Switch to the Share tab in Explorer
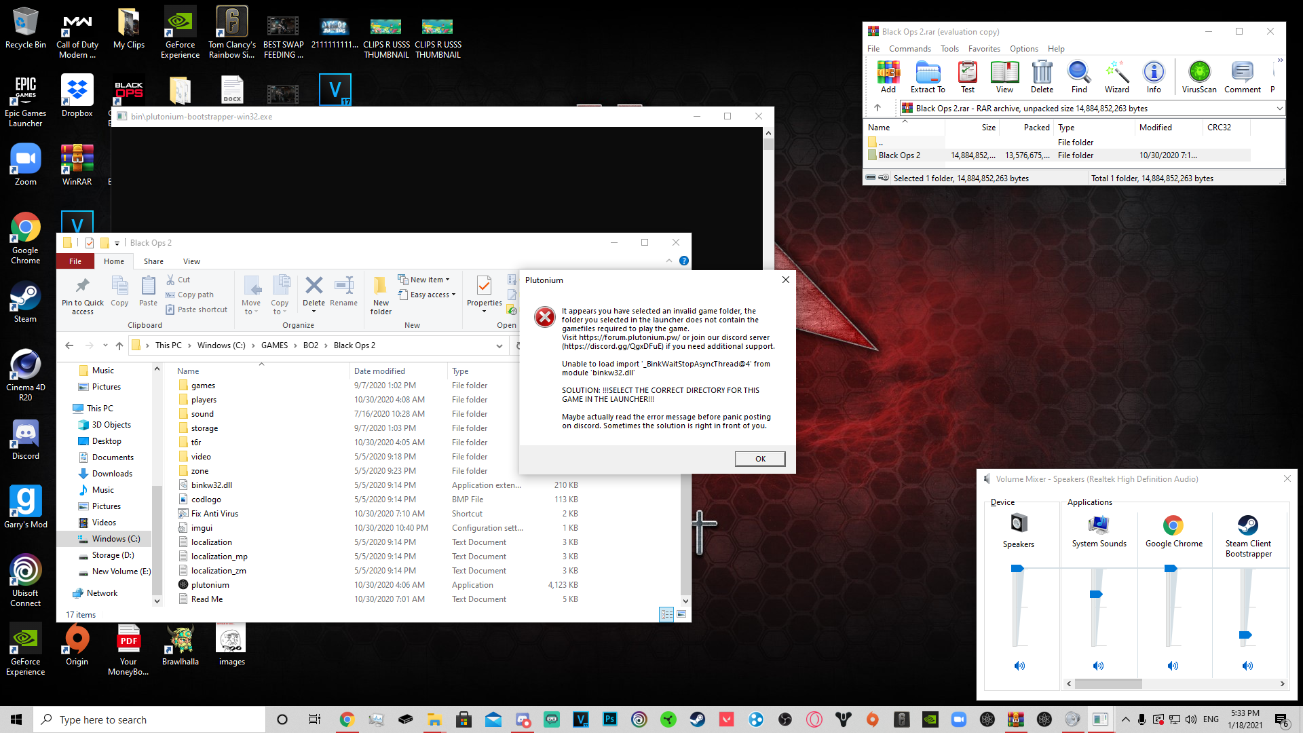Image resolution: width=1303 pixels, height=733 pixels. tap(153, 261)
